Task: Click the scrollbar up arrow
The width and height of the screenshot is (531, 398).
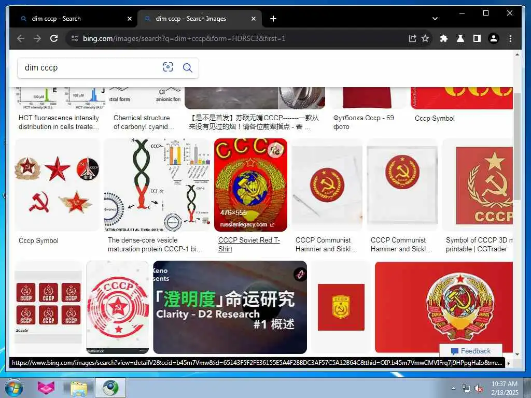Action: 517,54
